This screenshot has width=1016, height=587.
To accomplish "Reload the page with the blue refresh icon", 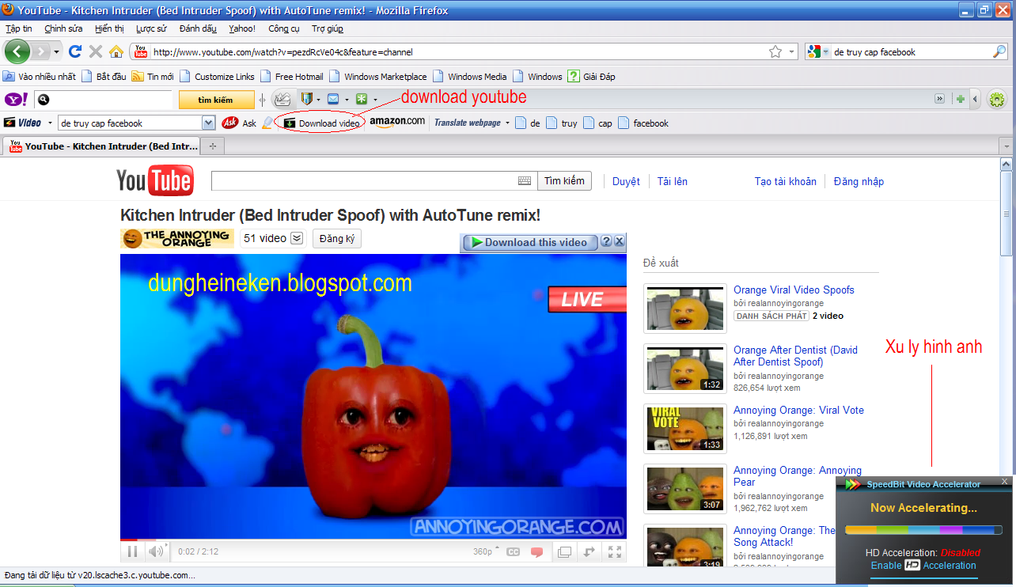I will click(75, 51).
